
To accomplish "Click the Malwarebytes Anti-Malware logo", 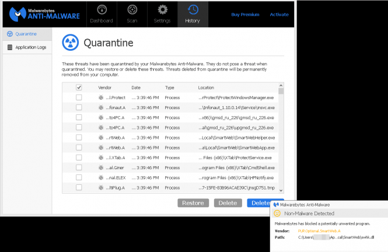I will point(44,14).
